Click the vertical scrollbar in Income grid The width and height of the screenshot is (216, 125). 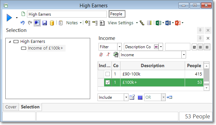tap(206, 77)
